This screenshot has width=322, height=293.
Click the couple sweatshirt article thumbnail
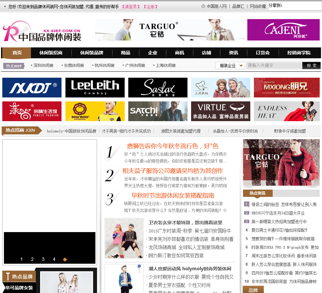pyautogui.click(x=124, y=238)
